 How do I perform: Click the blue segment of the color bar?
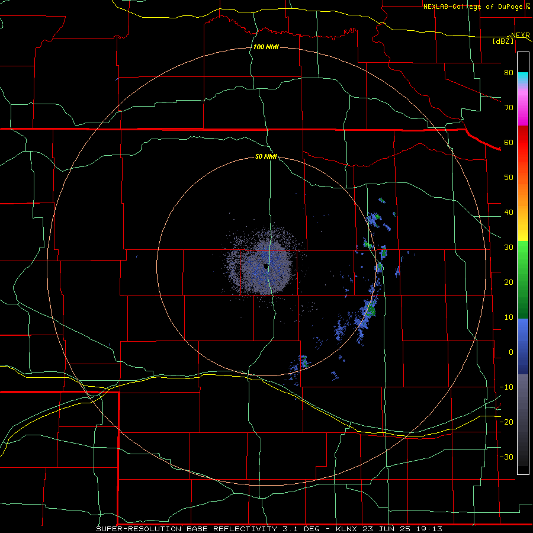pos(523,346)
